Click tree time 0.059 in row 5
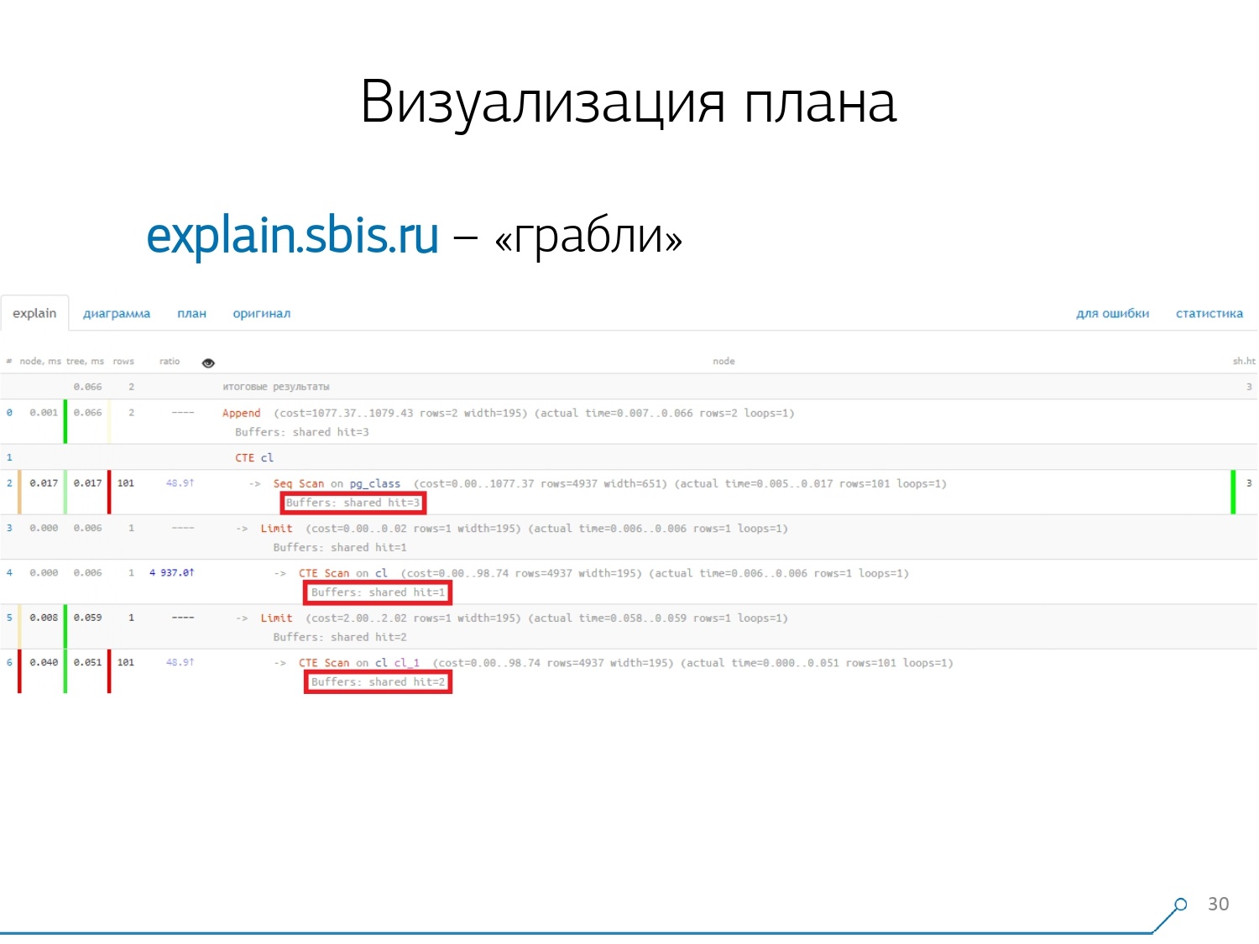Screen dimensions: 1259x944 (87, 618)
